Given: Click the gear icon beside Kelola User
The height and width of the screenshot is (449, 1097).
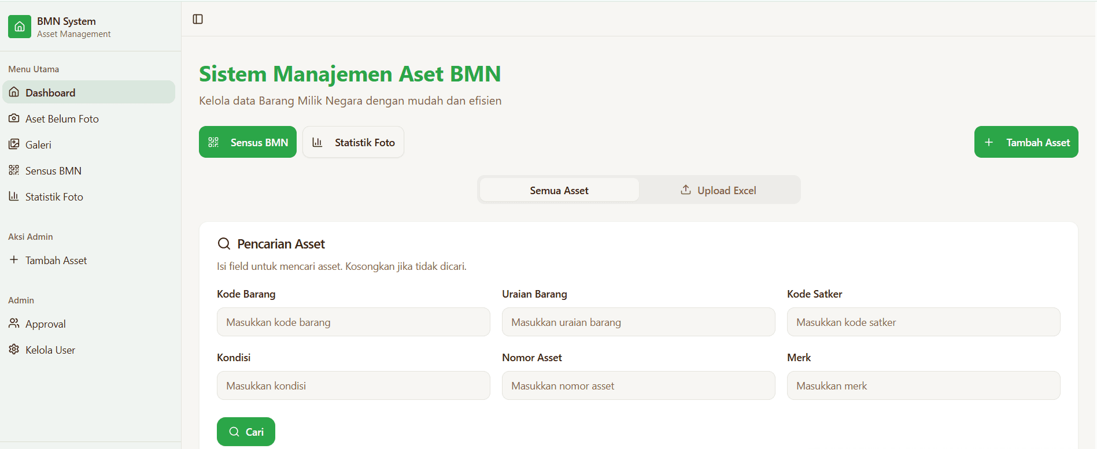Looking at the screenshot, I should pos(14,349).
